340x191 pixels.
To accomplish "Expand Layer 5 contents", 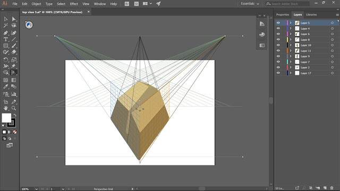I will coord(291,23).
